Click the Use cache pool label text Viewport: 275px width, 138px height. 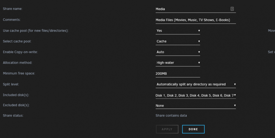[36, 31]
